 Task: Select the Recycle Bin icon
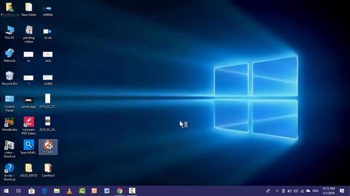tap(9, 78)
